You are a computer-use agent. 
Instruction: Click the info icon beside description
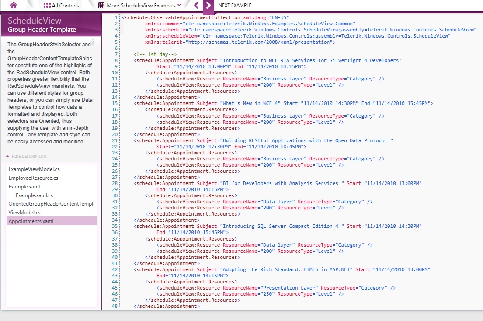pyautogui.click(x=92, y=42)
